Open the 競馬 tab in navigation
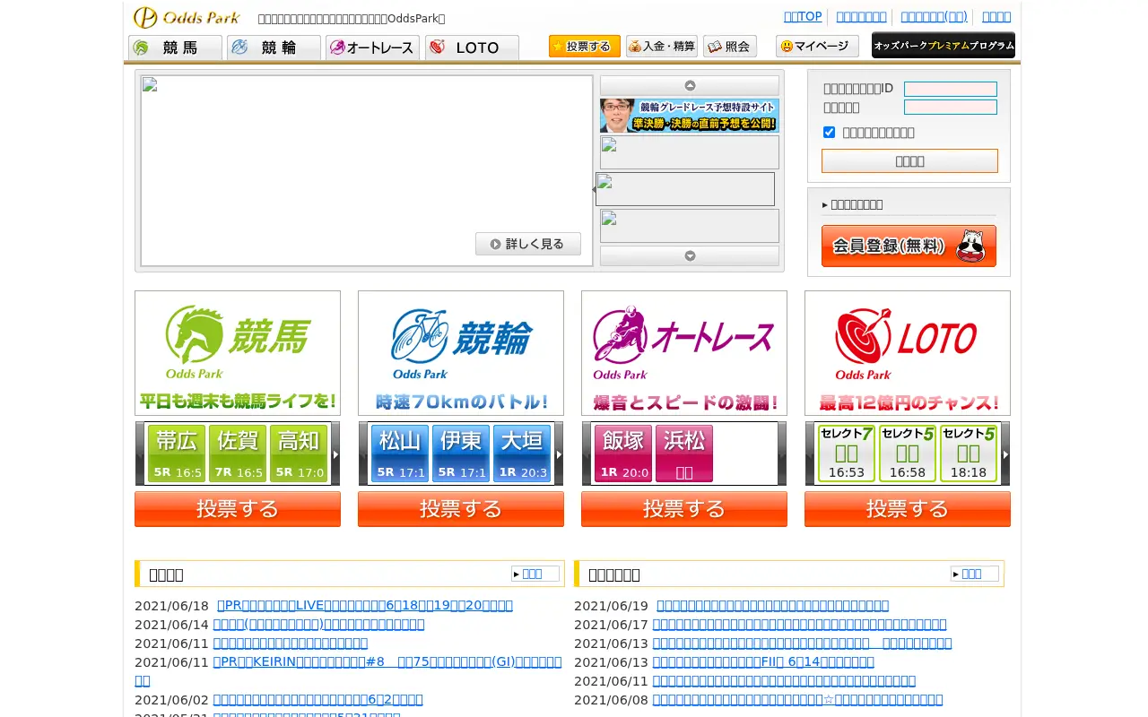 (x=175, y=48)
